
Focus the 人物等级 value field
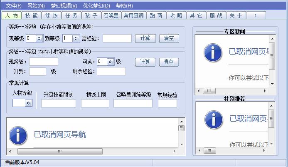pos(19,103)
